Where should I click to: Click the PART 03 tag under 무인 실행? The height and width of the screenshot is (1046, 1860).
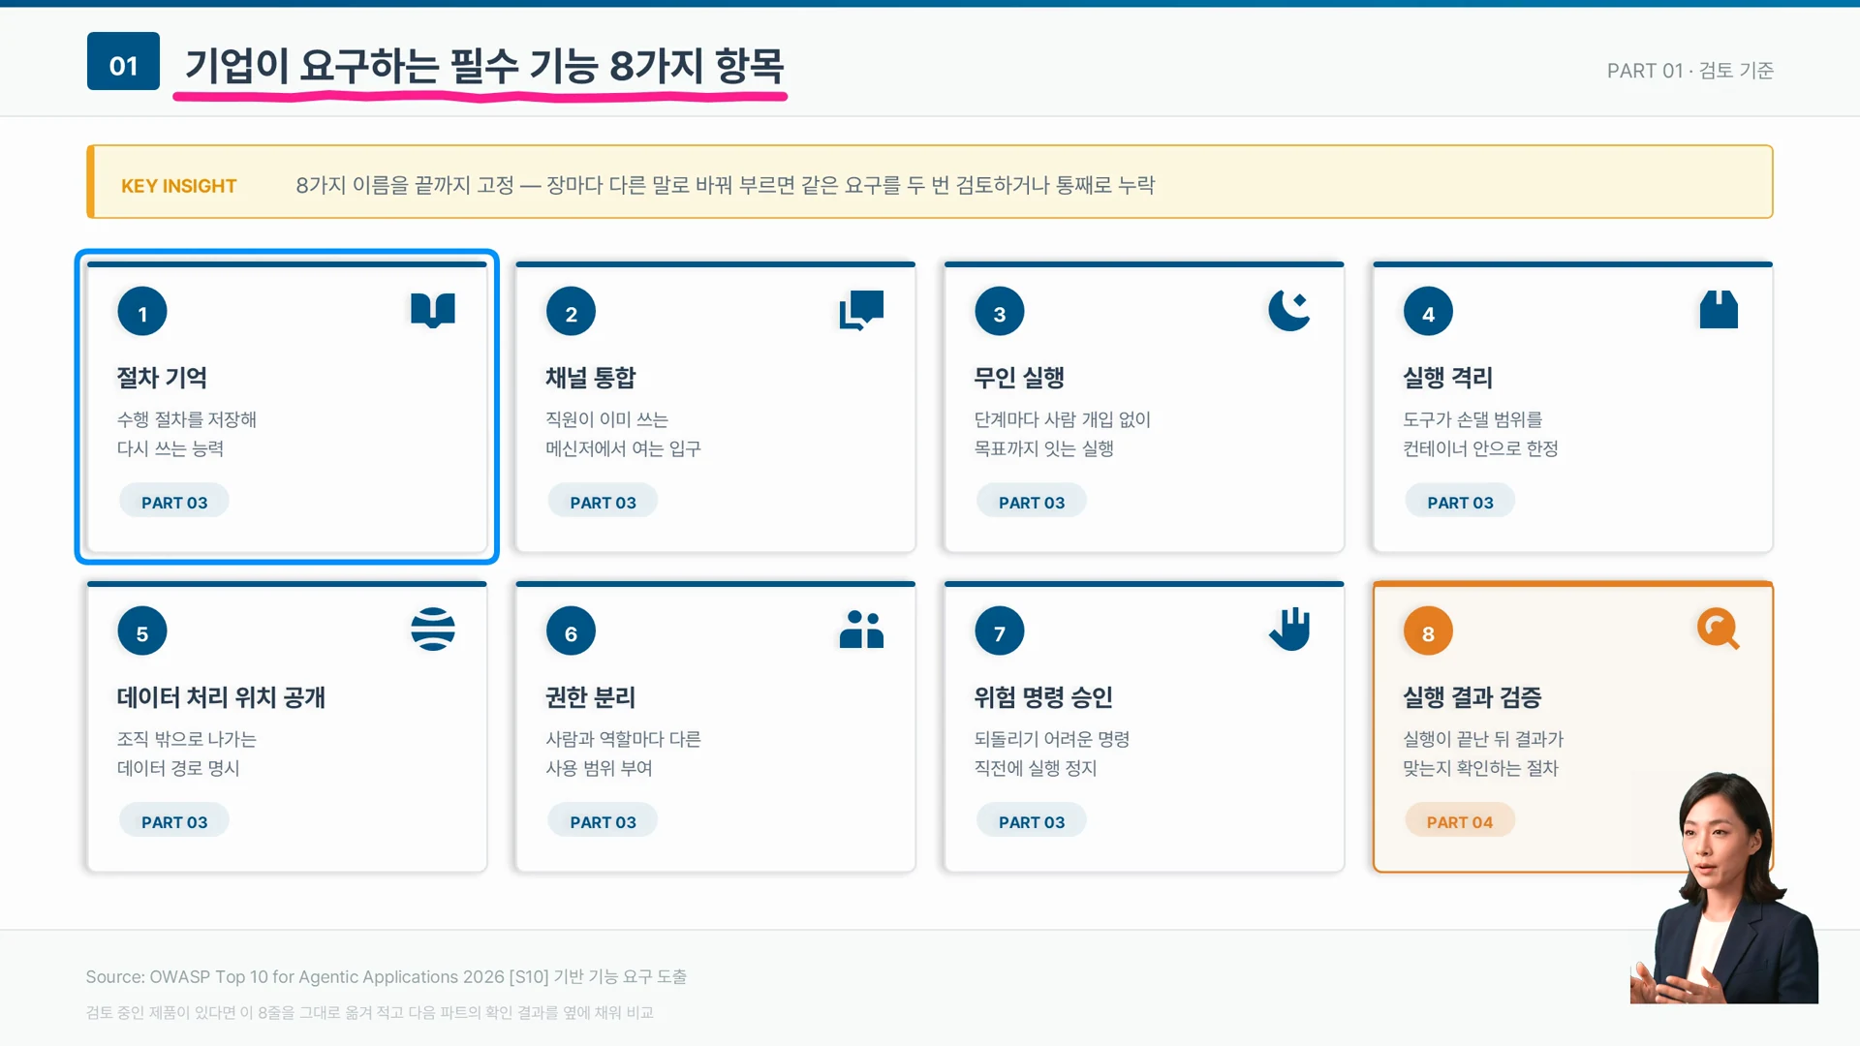(x=1032, y=502)
